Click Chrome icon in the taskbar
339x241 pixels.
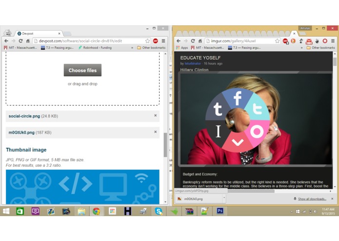[x=96, y=211]
